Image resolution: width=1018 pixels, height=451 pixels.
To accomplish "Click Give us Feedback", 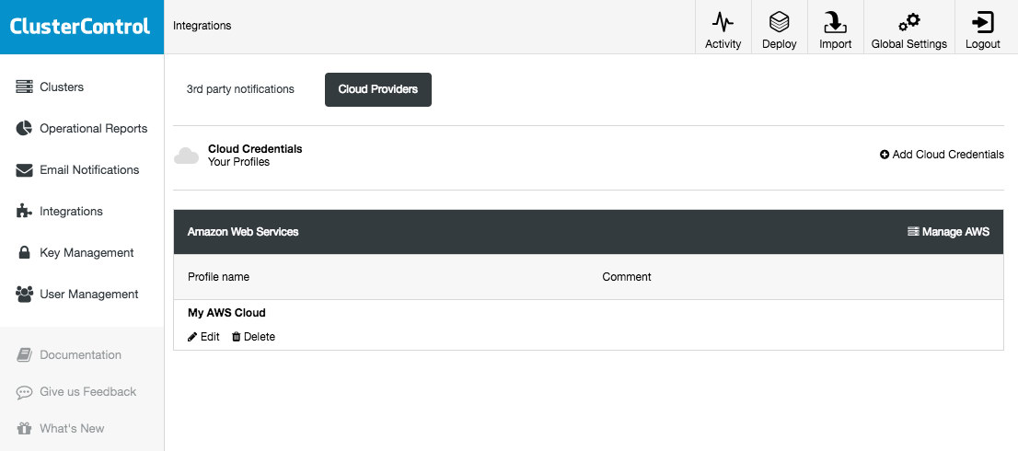I will click(x=76, y=392).
